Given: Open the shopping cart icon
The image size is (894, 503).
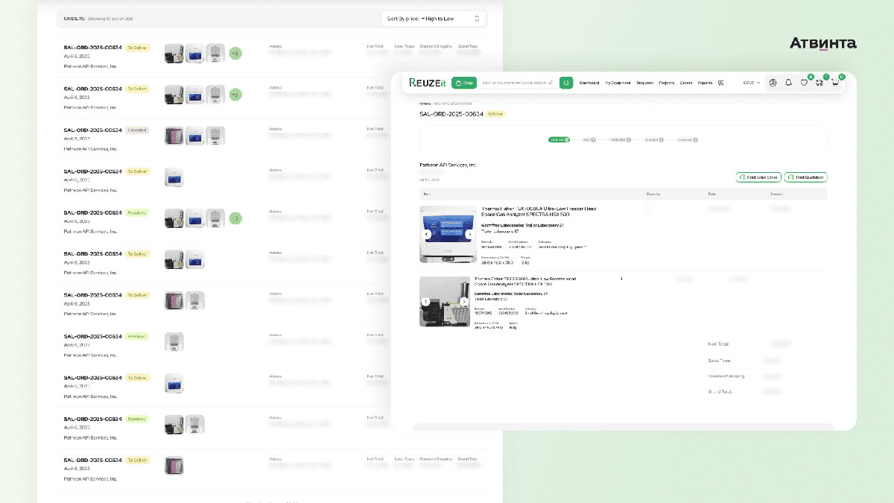Looking at the screenshot, I should pos(835,83).
